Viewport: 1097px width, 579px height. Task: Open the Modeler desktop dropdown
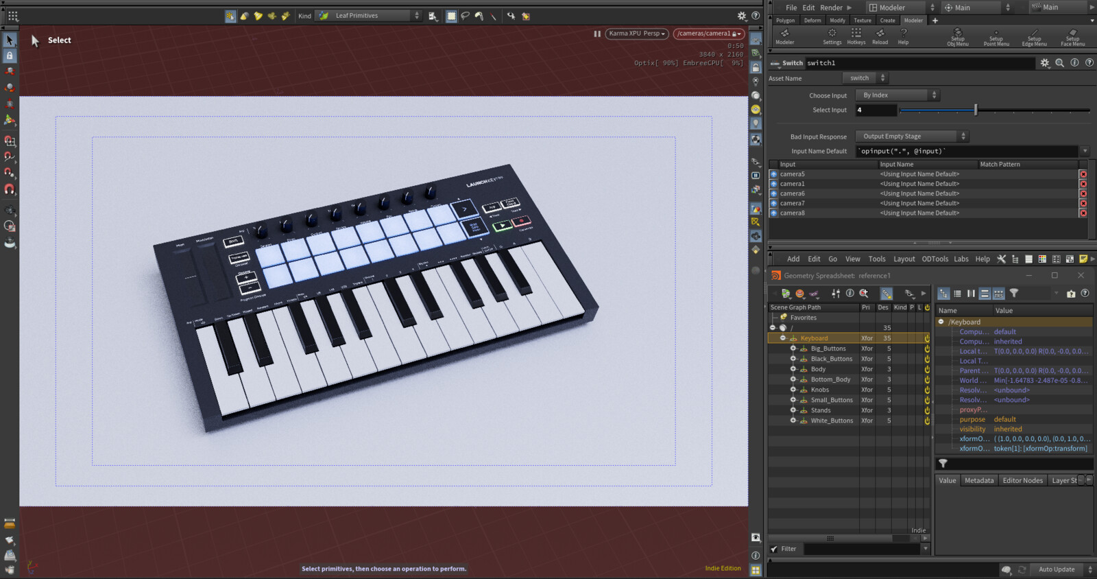tap(901, 8)
